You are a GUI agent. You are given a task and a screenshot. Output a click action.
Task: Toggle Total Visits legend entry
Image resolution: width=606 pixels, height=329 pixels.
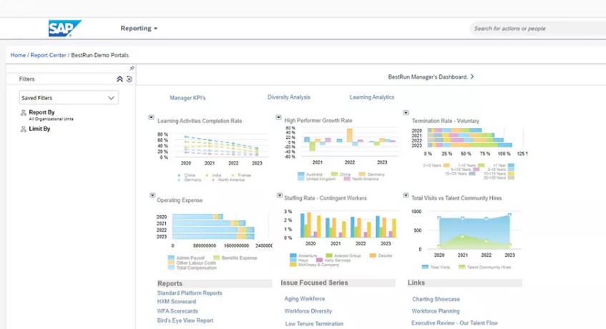click(x=439, y=267)
